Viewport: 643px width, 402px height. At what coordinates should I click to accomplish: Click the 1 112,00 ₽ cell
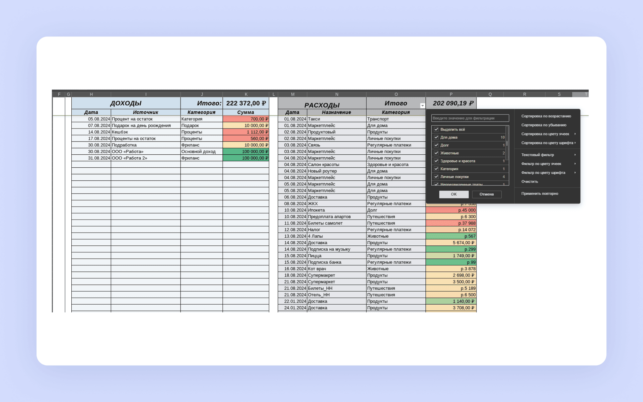click(x=246, y=132)
